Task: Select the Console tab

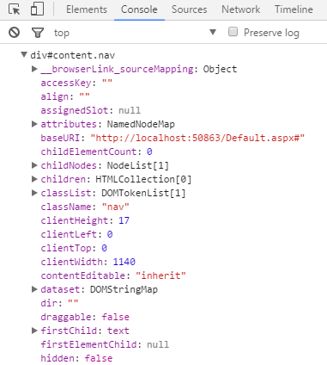Action: (x=139, y=9)
